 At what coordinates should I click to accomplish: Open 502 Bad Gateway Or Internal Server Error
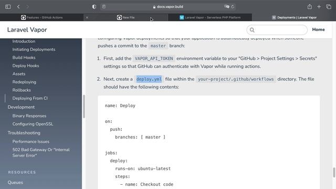coord(41,152)
